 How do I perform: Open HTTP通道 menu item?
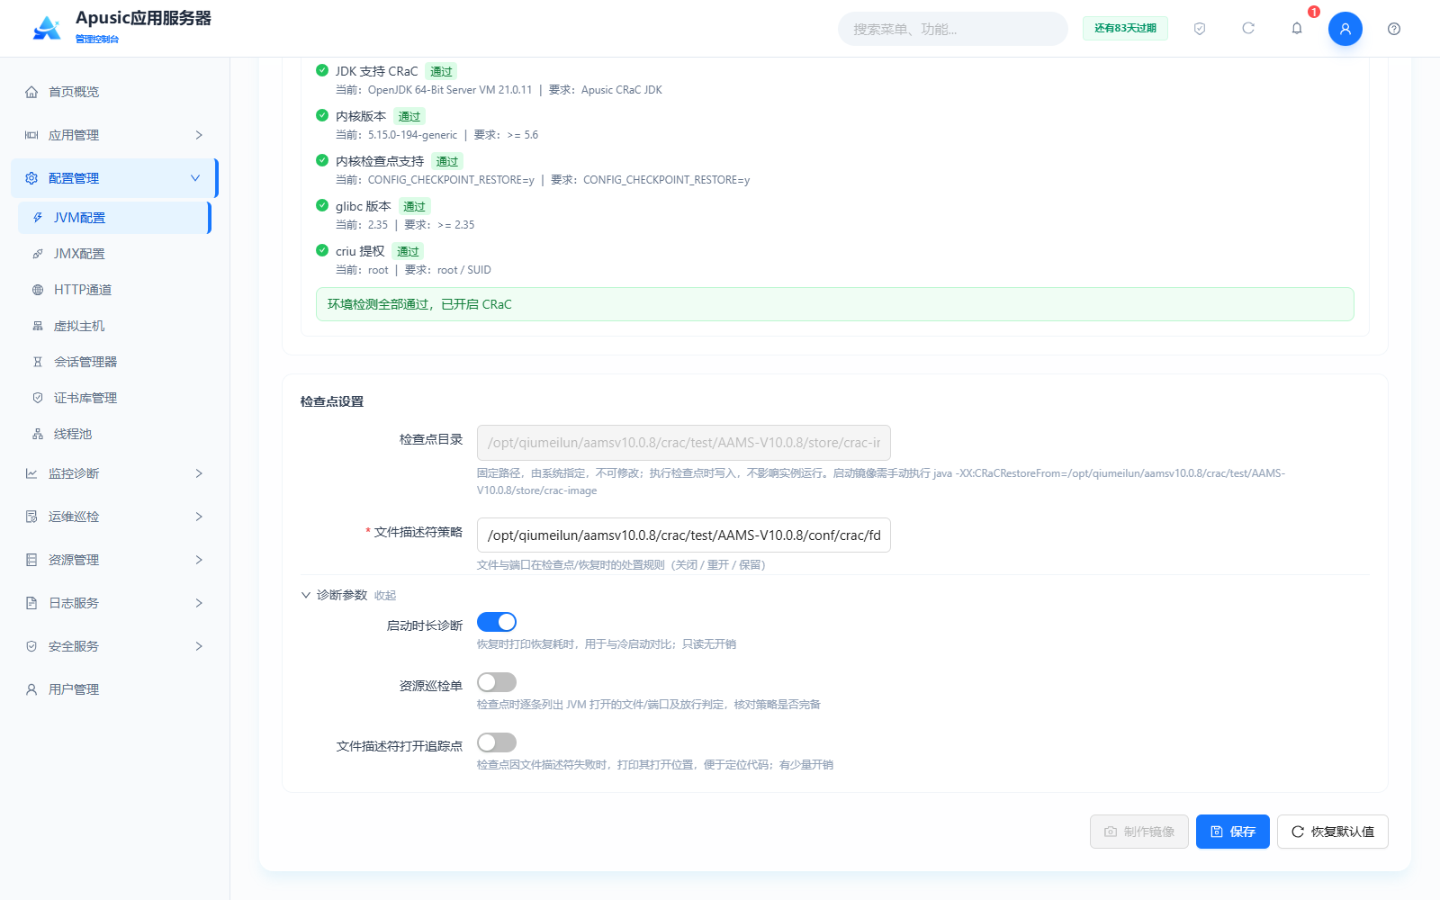[113, 290]
